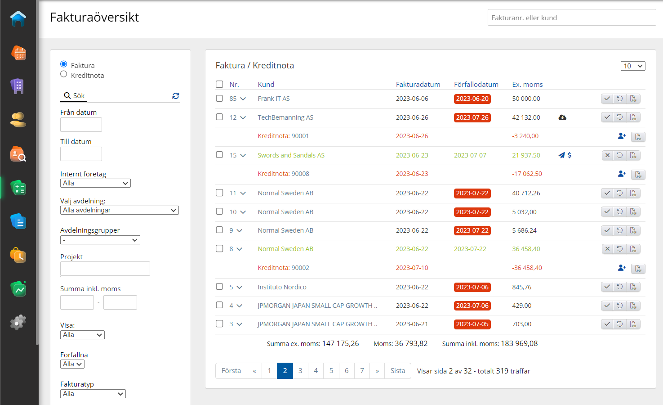Expand invoice 15 row chevron
Screen dimensions: 663x405
click(x=243, y=155)
